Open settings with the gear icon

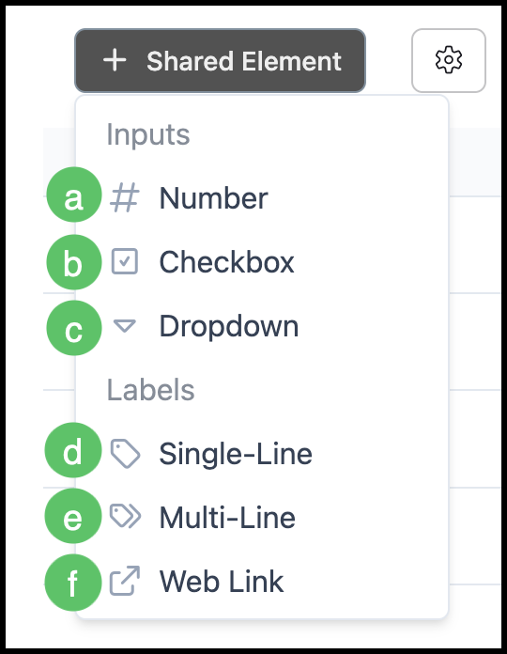point(449,60)
